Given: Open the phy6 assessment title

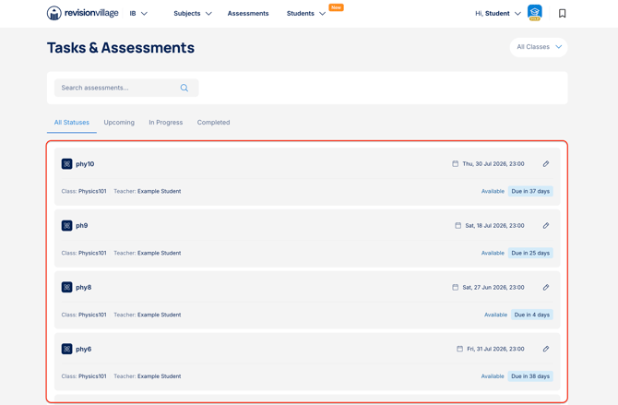Looking at the screenshot, I should [84, 349].
